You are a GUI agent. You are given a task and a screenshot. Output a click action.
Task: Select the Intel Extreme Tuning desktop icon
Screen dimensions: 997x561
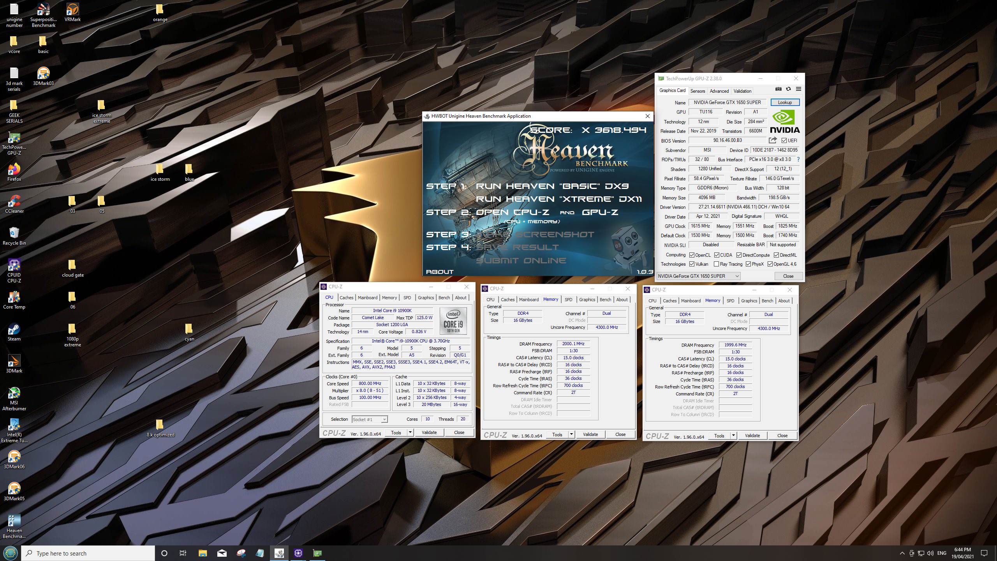14,431
